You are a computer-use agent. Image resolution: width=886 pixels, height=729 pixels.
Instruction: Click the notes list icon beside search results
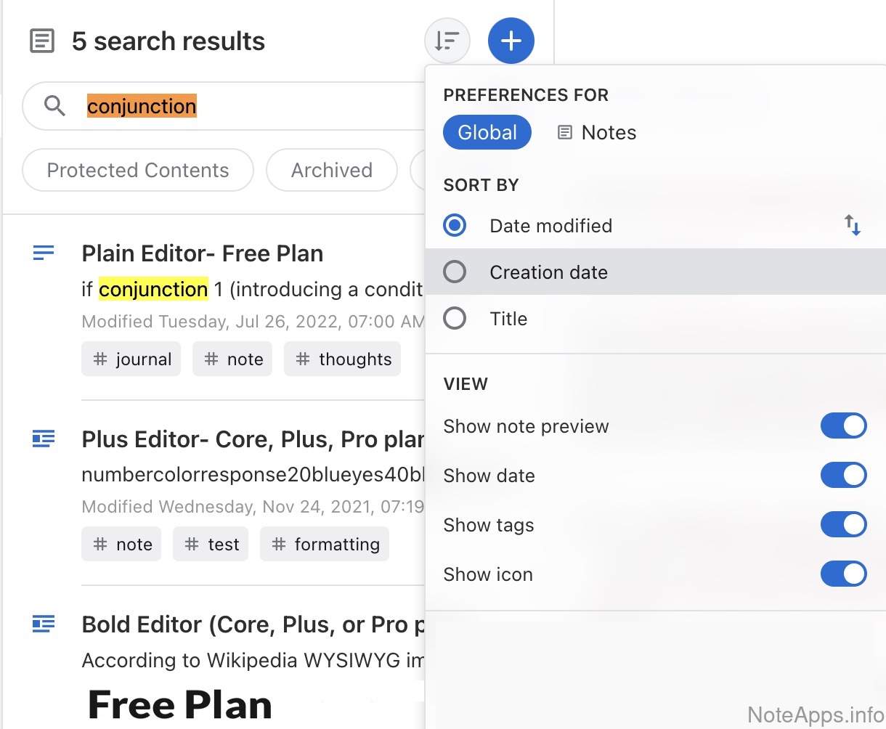[x=42, y=41]
